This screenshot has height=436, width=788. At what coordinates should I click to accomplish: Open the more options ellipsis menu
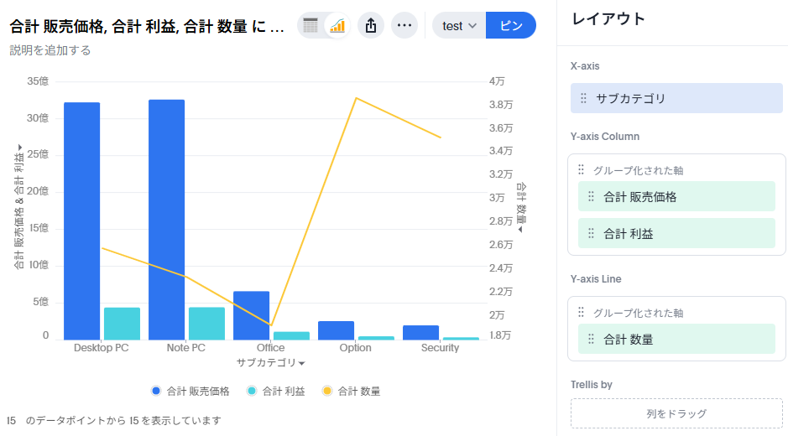[404, 25]
